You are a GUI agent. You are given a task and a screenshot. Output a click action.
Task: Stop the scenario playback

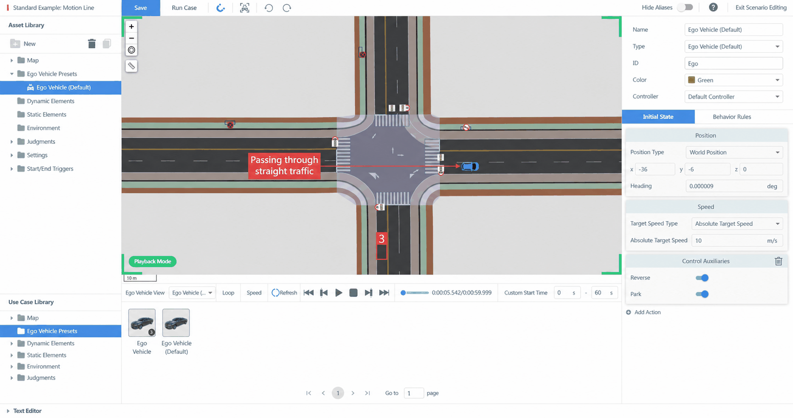point(353,293)
